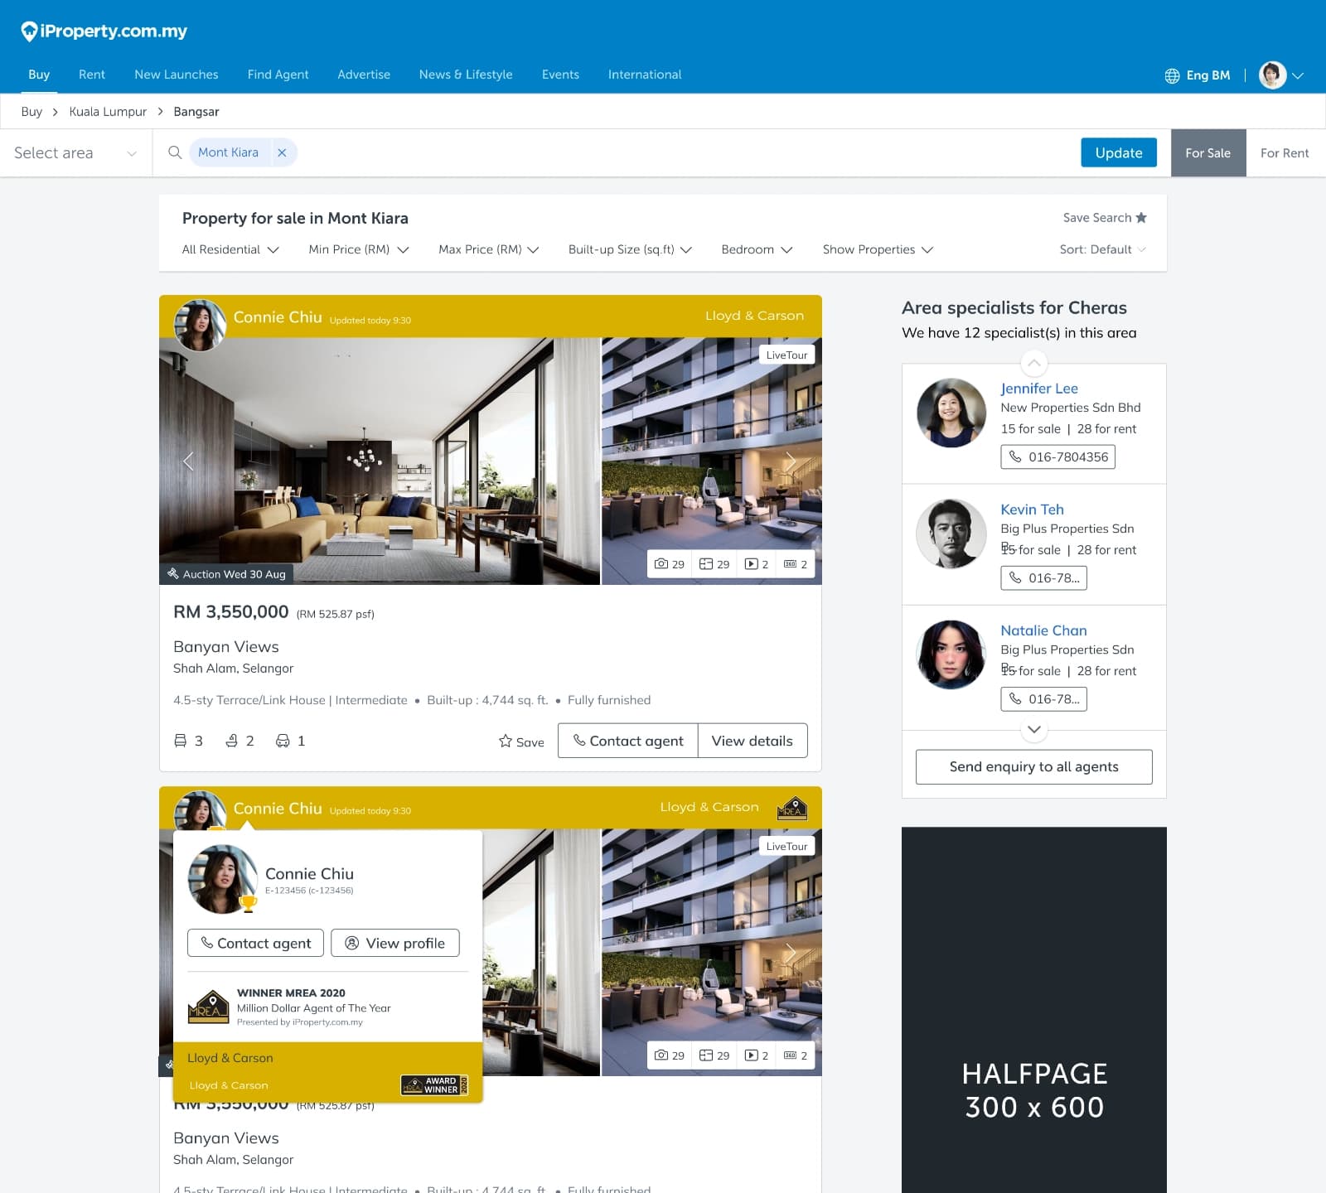
Task: Star the Save Search option
Action: click(1141, 217)
